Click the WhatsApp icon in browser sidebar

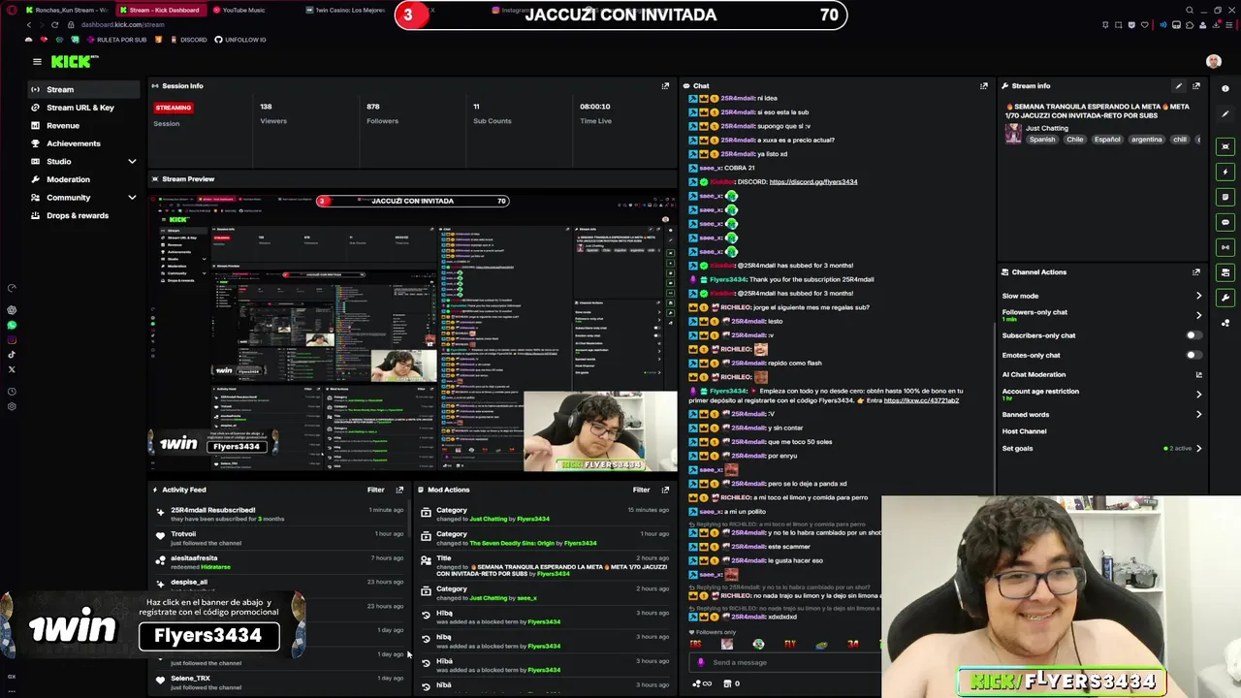point(12,325)
